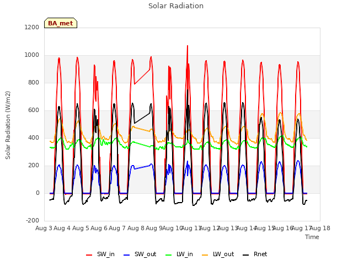Viewport: 353px width, 265px height.
Task: Click the LW_in legend label
Action: click(x=185, y=254)
